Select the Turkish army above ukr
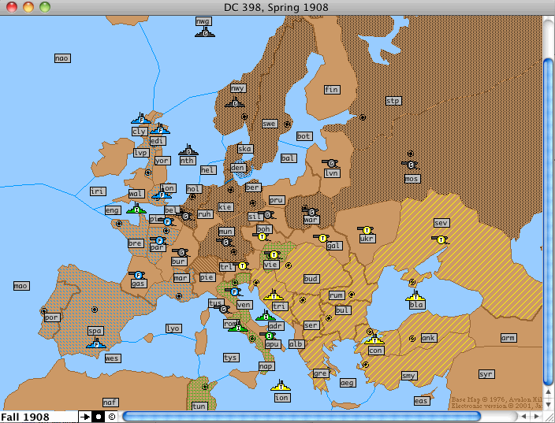555x423 pixels. point(367,230)
